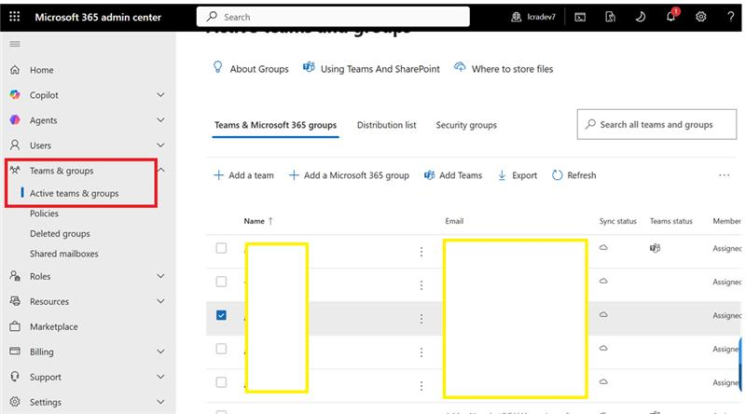
Task: Open Cloud Shell icon in header
Action: (x=580, y=17)
